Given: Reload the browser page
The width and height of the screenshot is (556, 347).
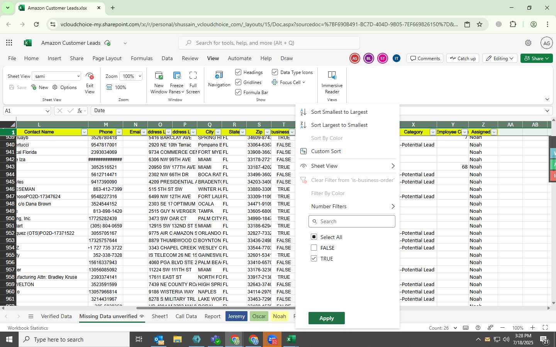Looking at the screenshot, I should pos(36,24).
